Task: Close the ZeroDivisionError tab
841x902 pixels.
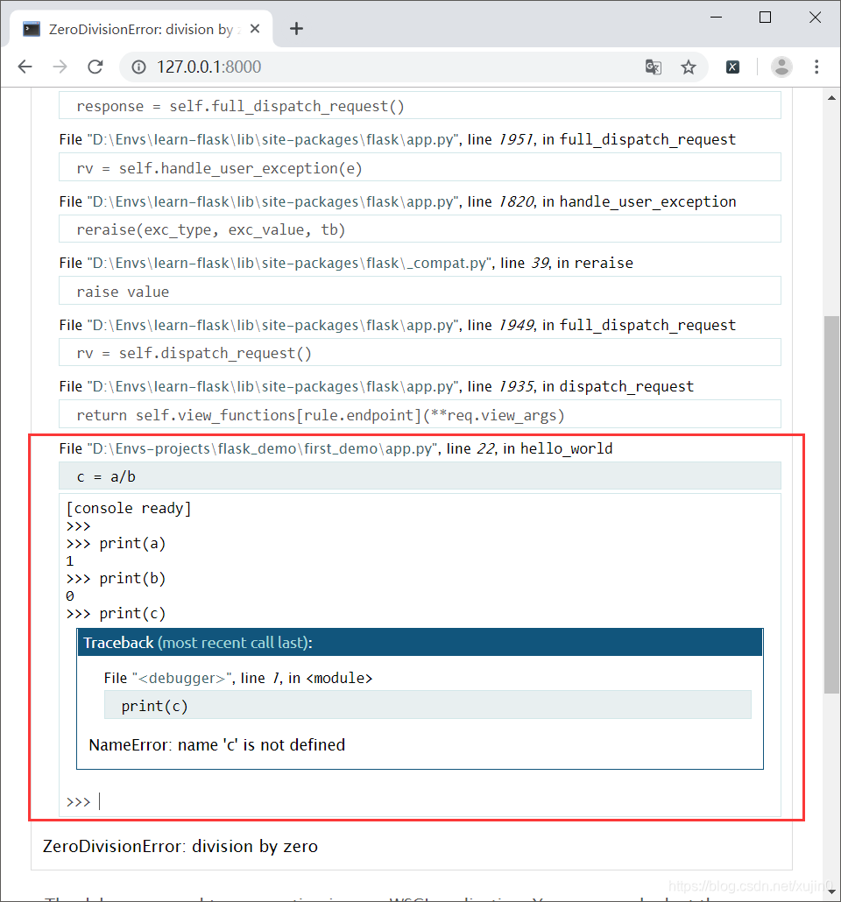Action: click(x=255, y=29)
